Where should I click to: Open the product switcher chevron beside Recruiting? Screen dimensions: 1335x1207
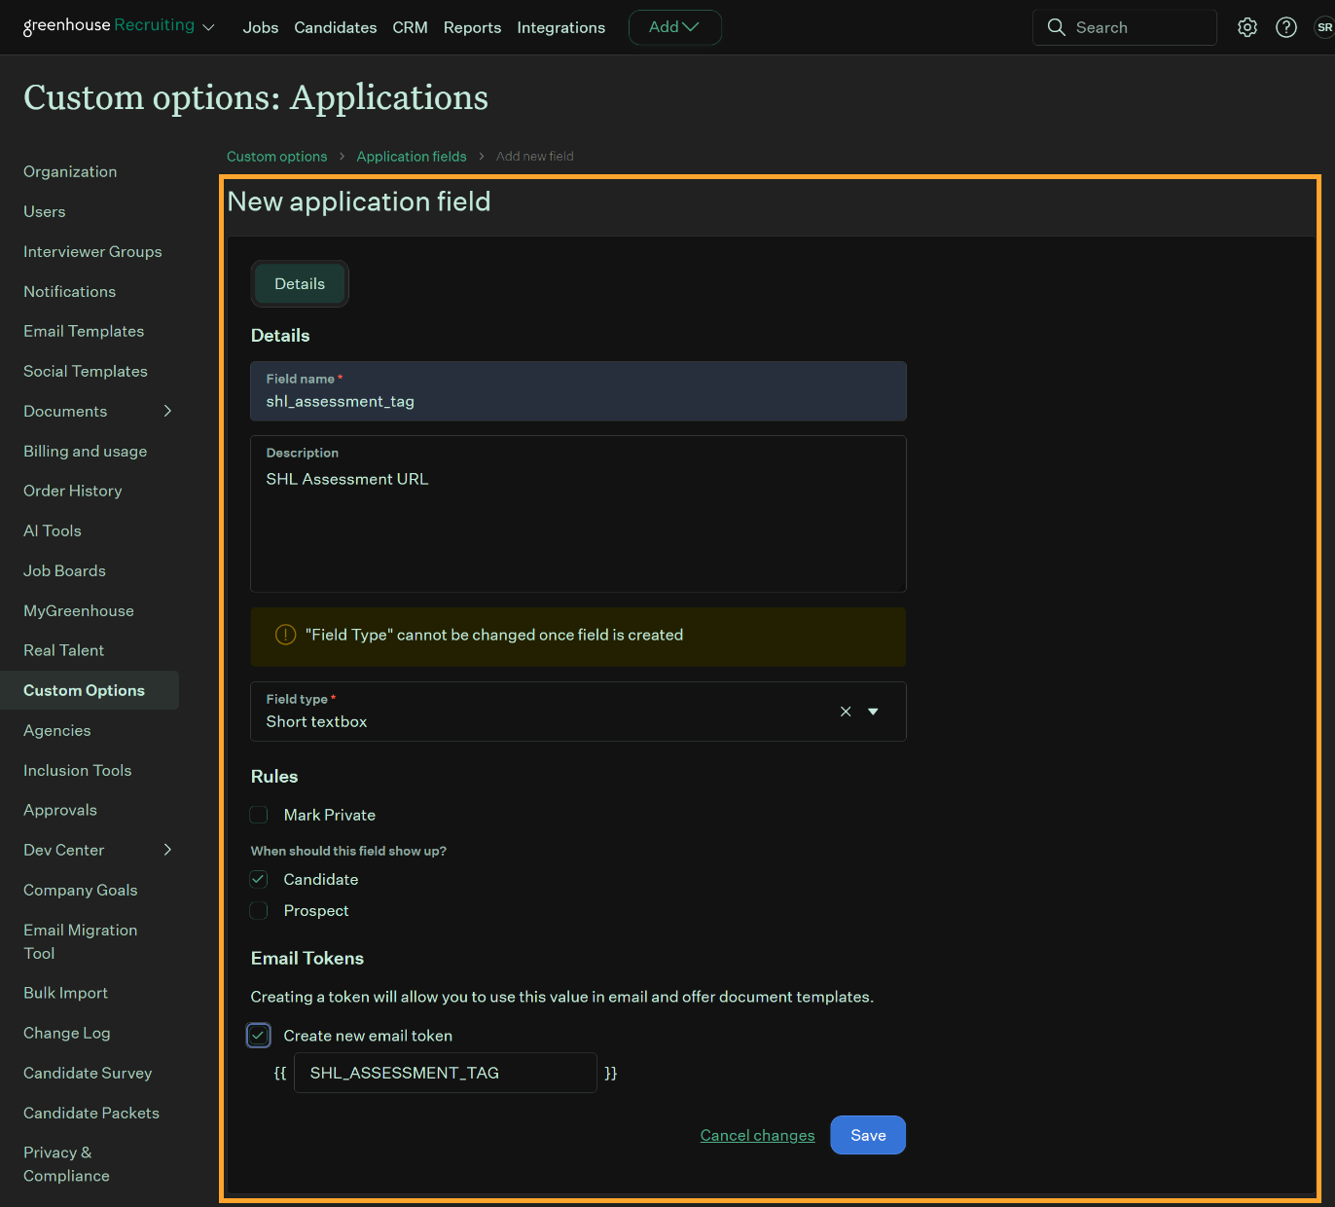(208, 27)
